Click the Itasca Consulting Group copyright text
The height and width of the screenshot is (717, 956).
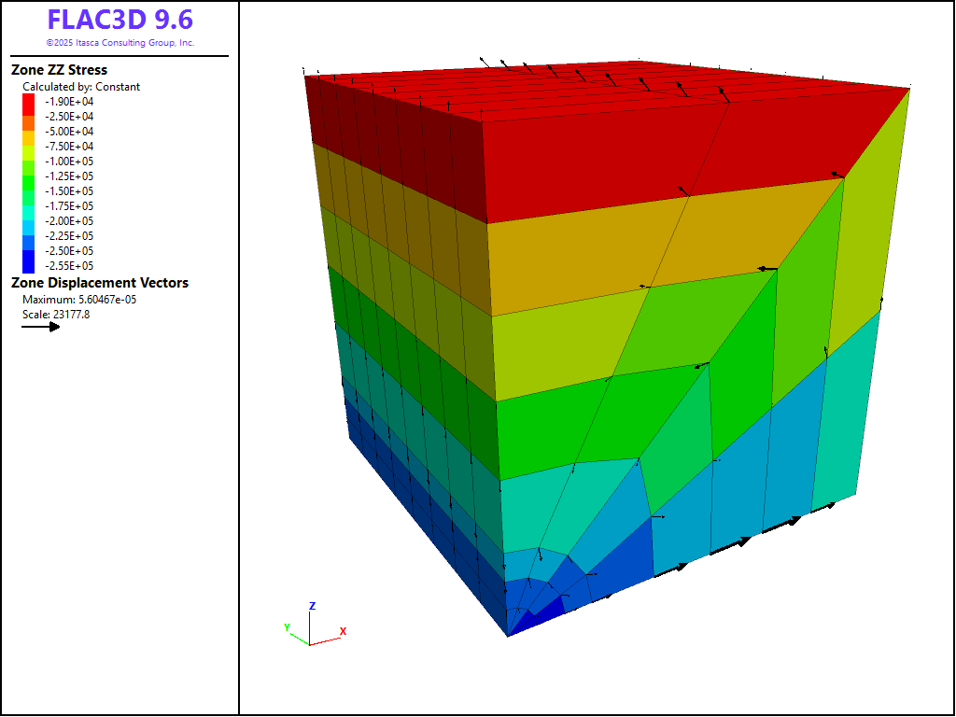(x=119, y=43)
